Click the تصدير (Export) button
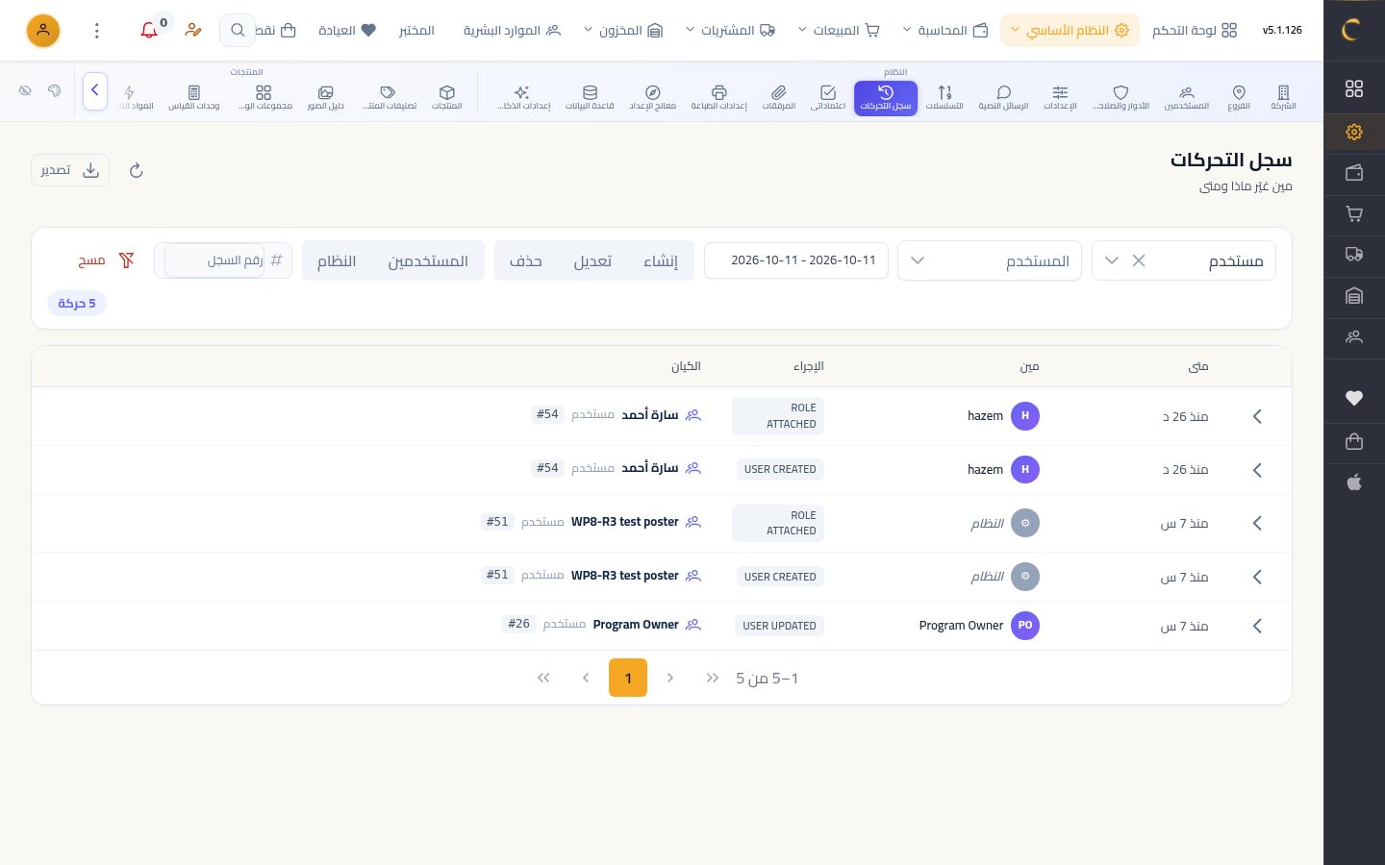Viewport: 1385px width, 865px height. click(70, 170)
